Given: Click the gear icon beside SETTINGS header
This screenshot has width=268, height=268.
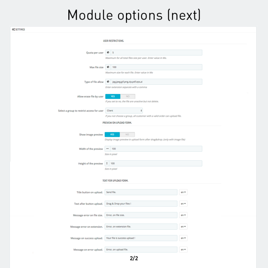Looking at the screenshot, I should pyautogui.click(x=13, y=29).
